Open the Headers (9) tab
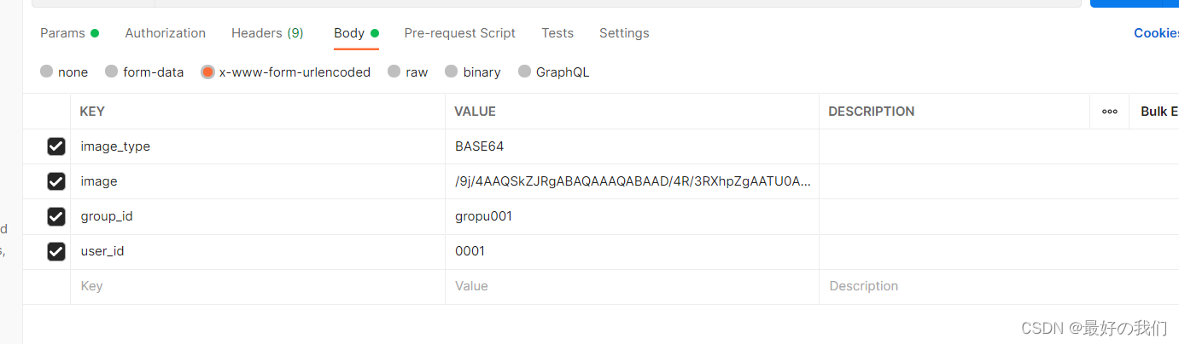Screen dimensions: 1179x344 [x=267, y=33]
